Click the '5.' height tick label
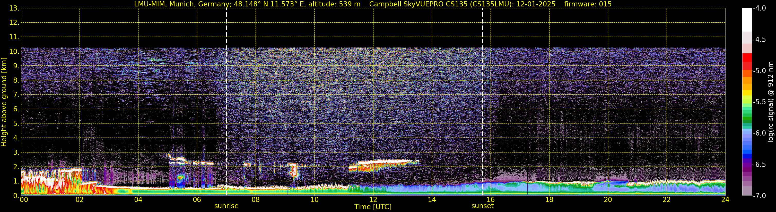 point(16,124)
